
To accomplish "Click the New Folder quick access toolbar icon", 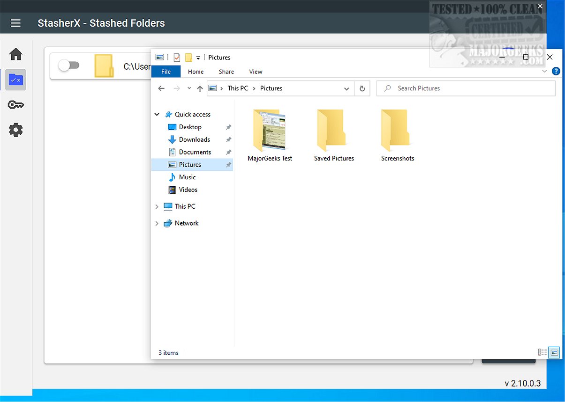I will (x=188, y=58).
